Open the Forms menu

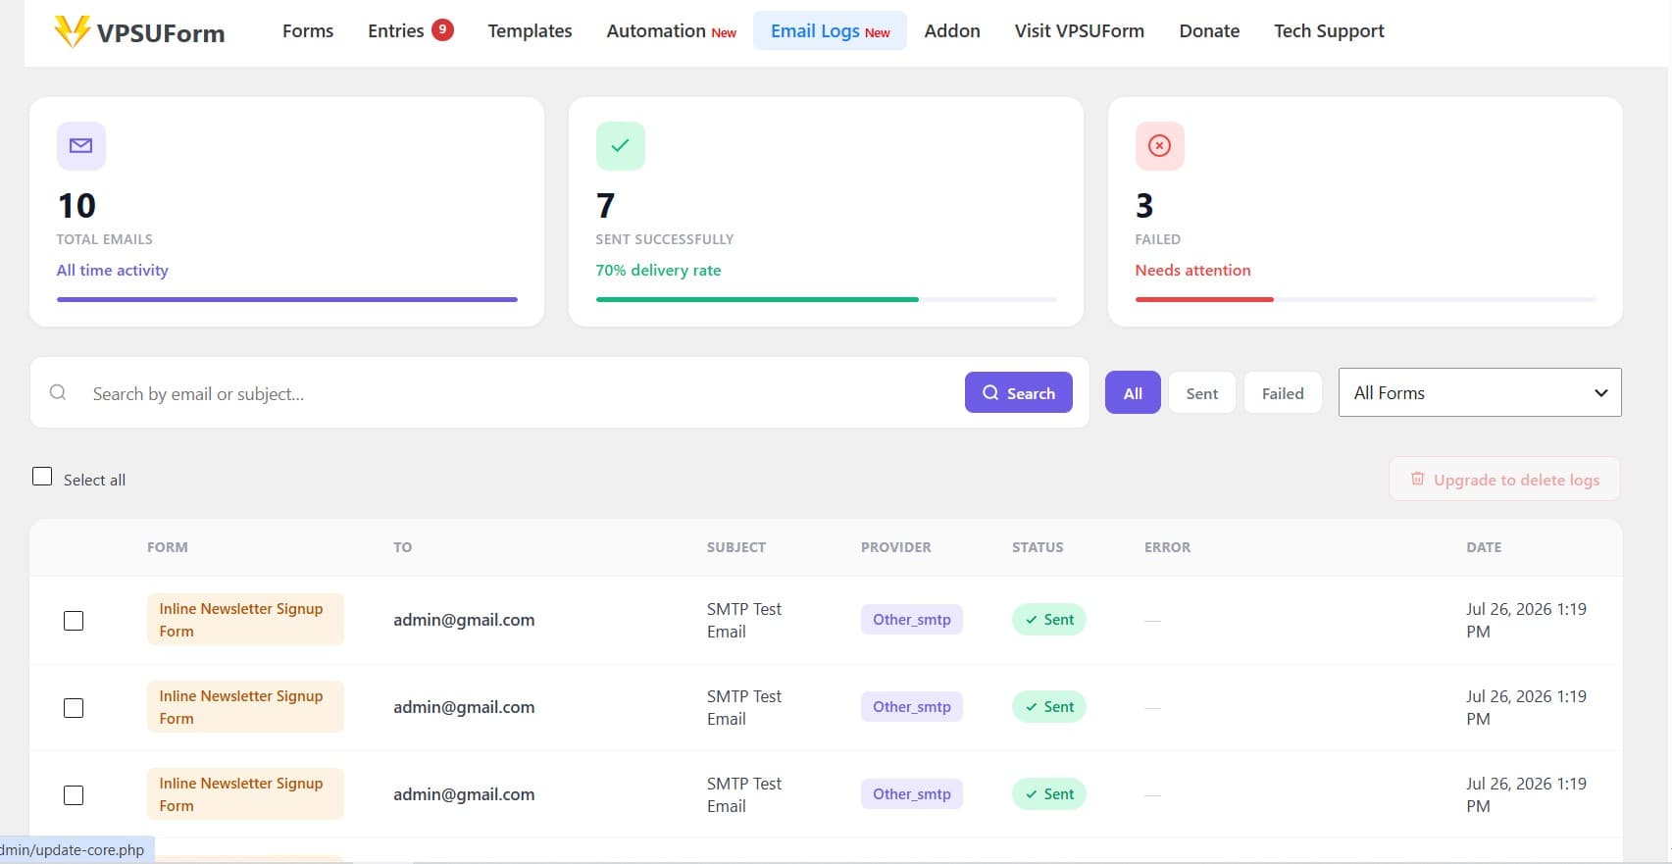tap(308, 31)
